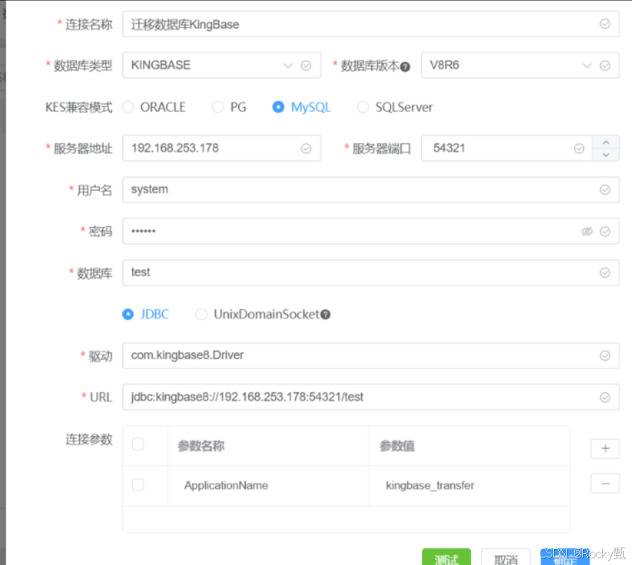
Task: Check the ApplicationName row checkbox
Action: [x=138, y=485]
